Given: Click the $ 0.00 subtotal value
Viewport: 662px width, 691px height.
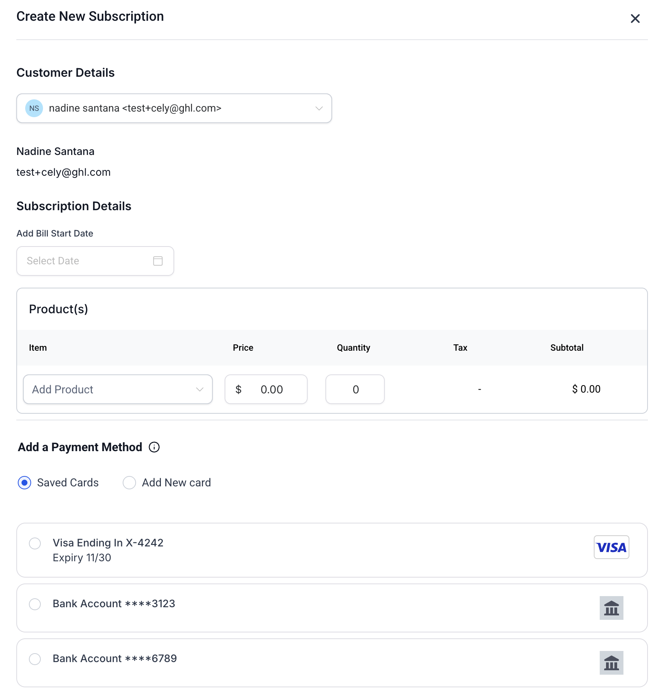Looking at the screenshot, I should [x=586, y=389].
